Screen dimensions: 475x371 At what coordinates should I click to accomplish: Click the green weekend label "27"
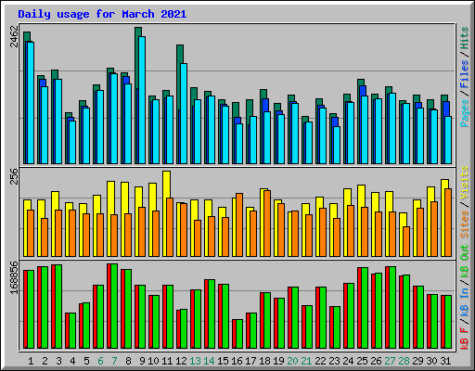coord(390,361)
